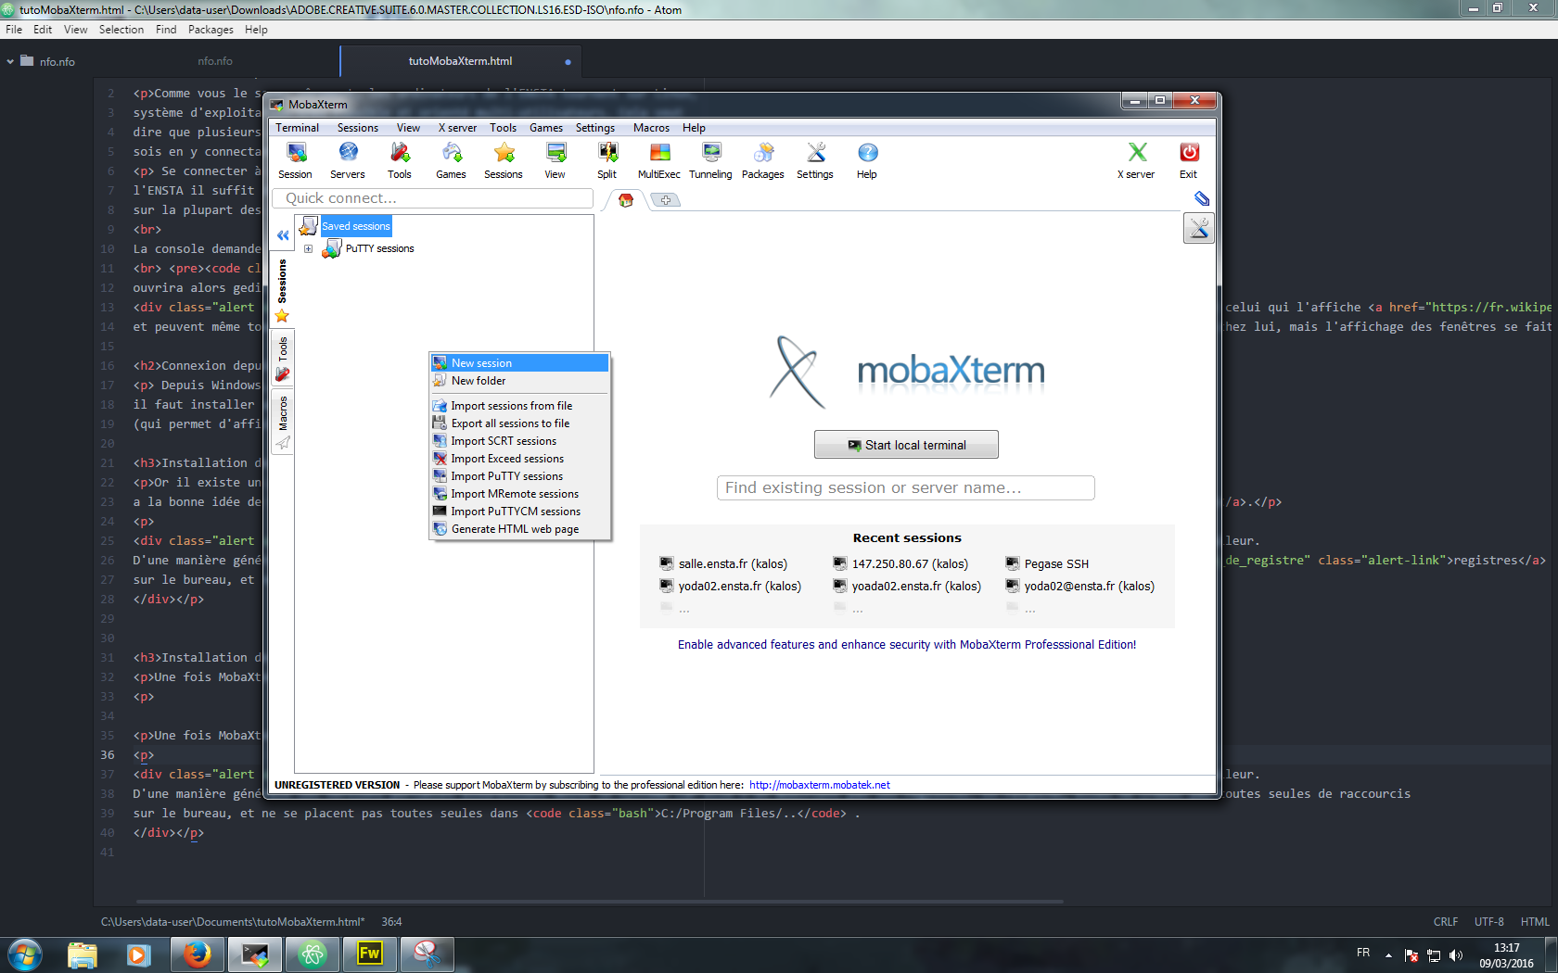Click HTML grammar selector in status bar
This screenshot has height=973, width=1558.
point(1535,922)
